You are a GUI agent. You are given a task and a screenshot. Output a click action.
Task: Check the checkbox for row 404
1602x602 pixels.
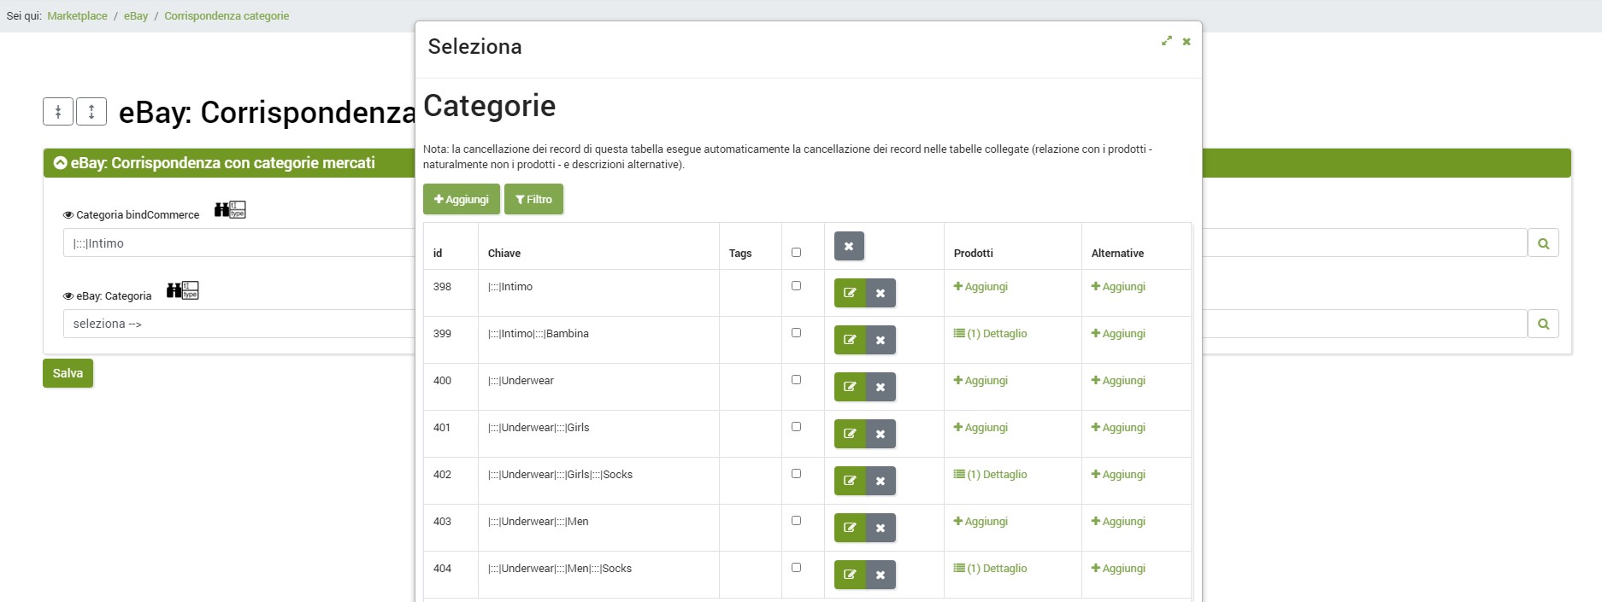pos(796,568)
